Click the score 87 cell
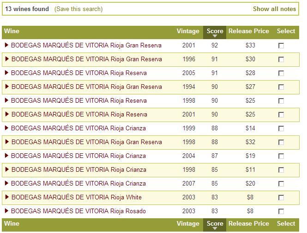This screenshot has width=307, height=233. coord(215,156)
